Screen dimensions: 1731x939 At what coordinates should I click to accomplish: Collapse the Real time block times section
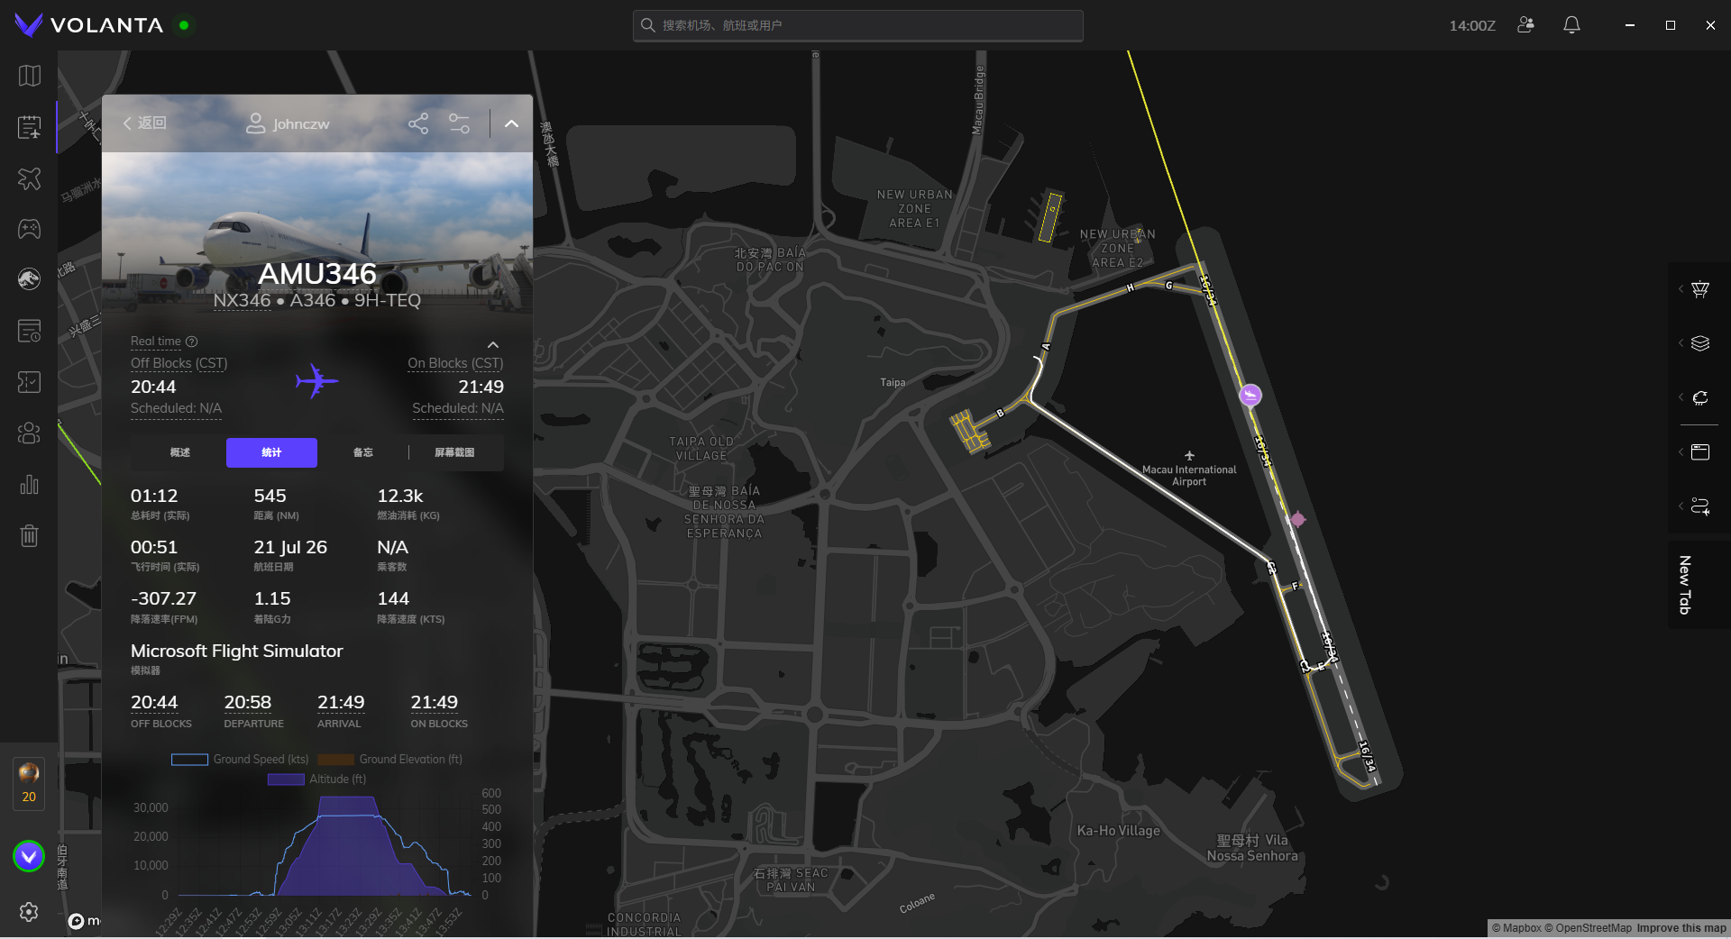[x=493, y=345]
